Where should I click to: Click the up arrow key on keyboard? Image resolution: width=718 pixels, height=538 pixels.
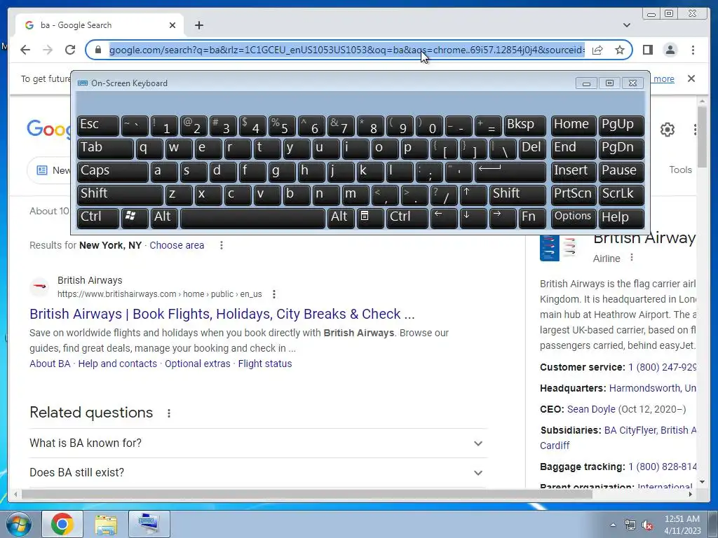(473, 195)
